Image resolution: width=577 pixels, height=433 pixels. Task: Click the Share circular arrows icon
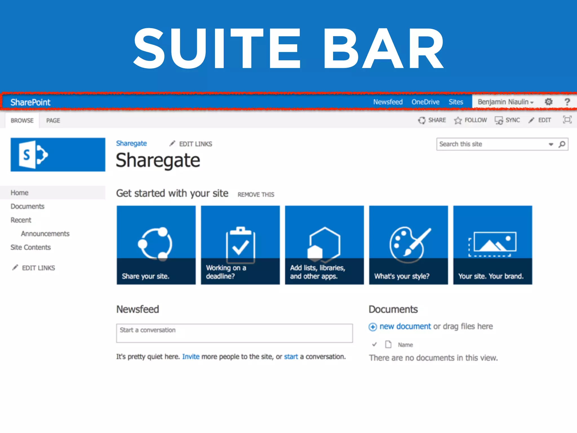(422, 120)
